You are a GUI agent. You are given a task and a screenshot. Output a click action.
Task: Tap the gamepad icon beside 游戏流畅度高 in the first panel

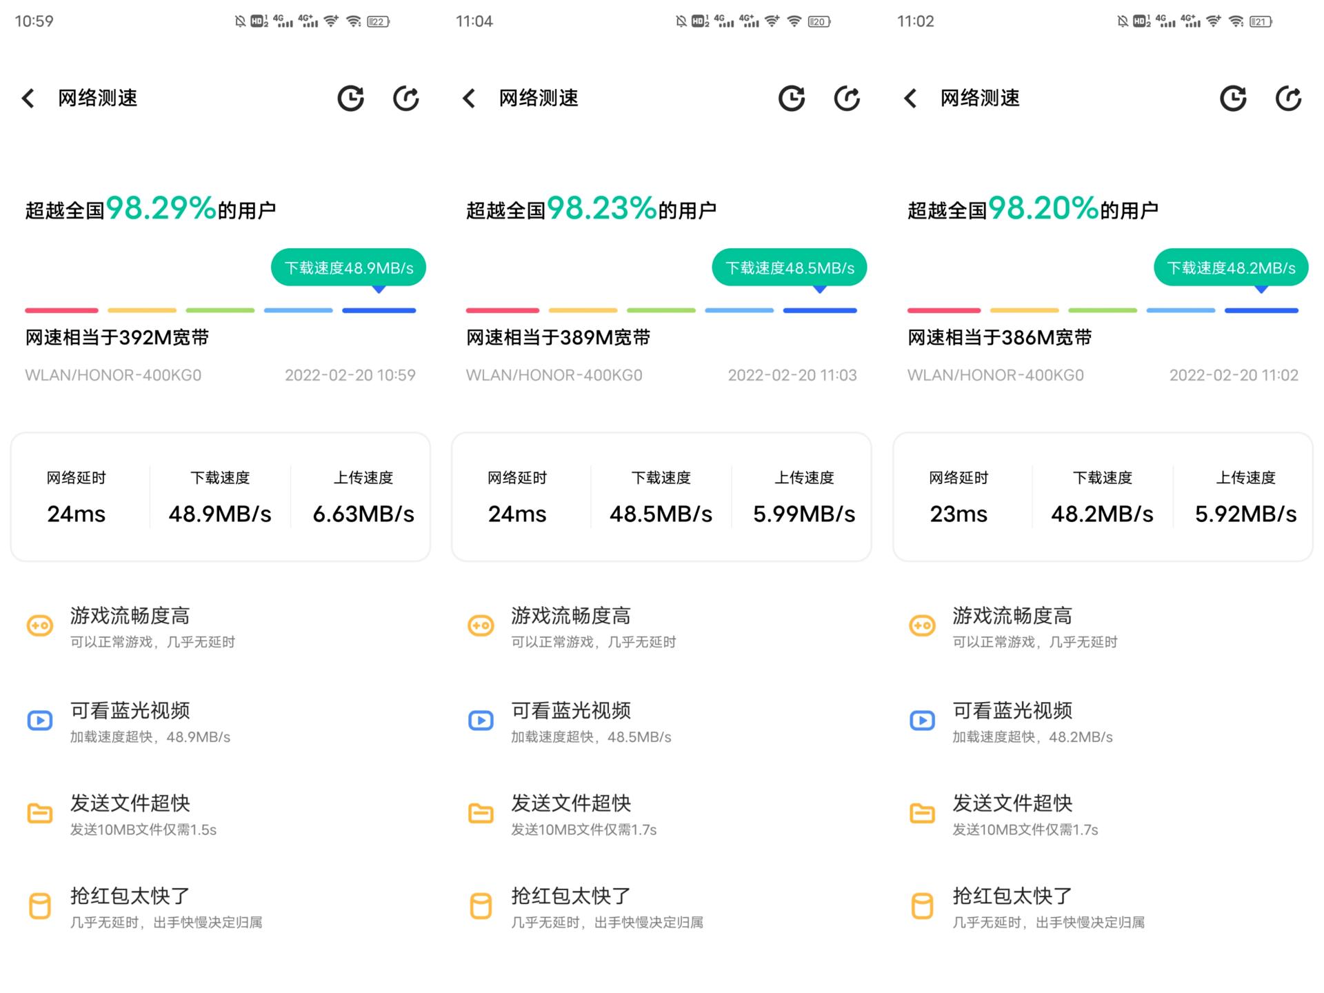[40, 626]
